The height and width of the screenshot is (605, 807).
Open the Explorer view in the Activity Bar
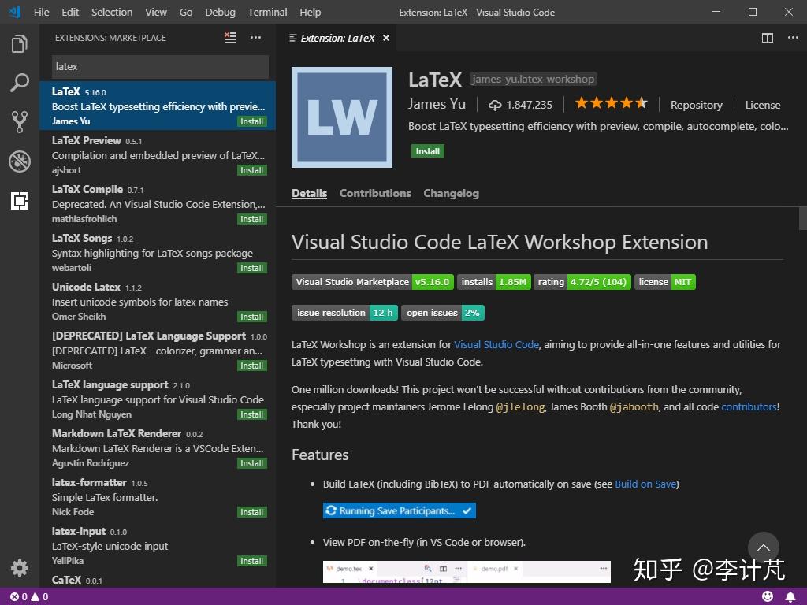19,45
